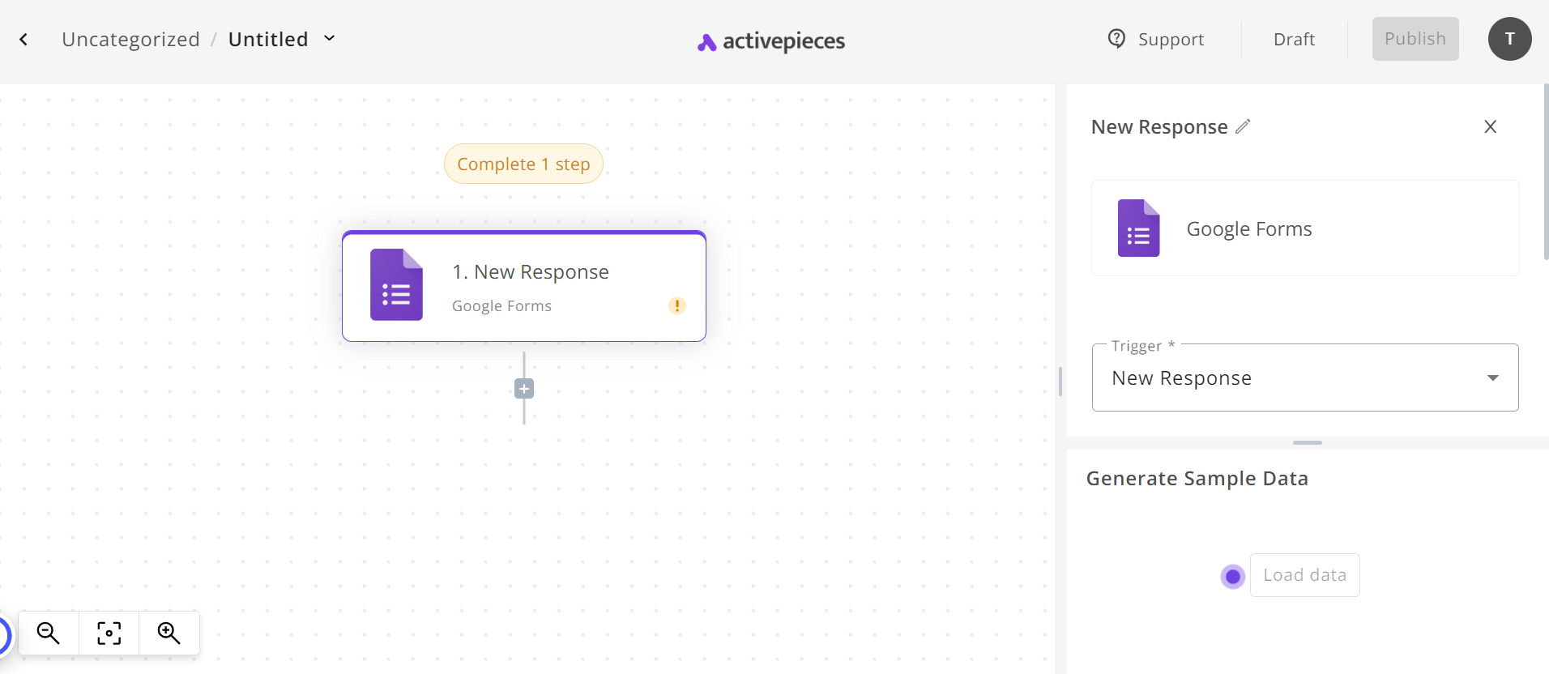
Task: Click the Google Forms icon in side panel
Action: (x=1138, y=228)
